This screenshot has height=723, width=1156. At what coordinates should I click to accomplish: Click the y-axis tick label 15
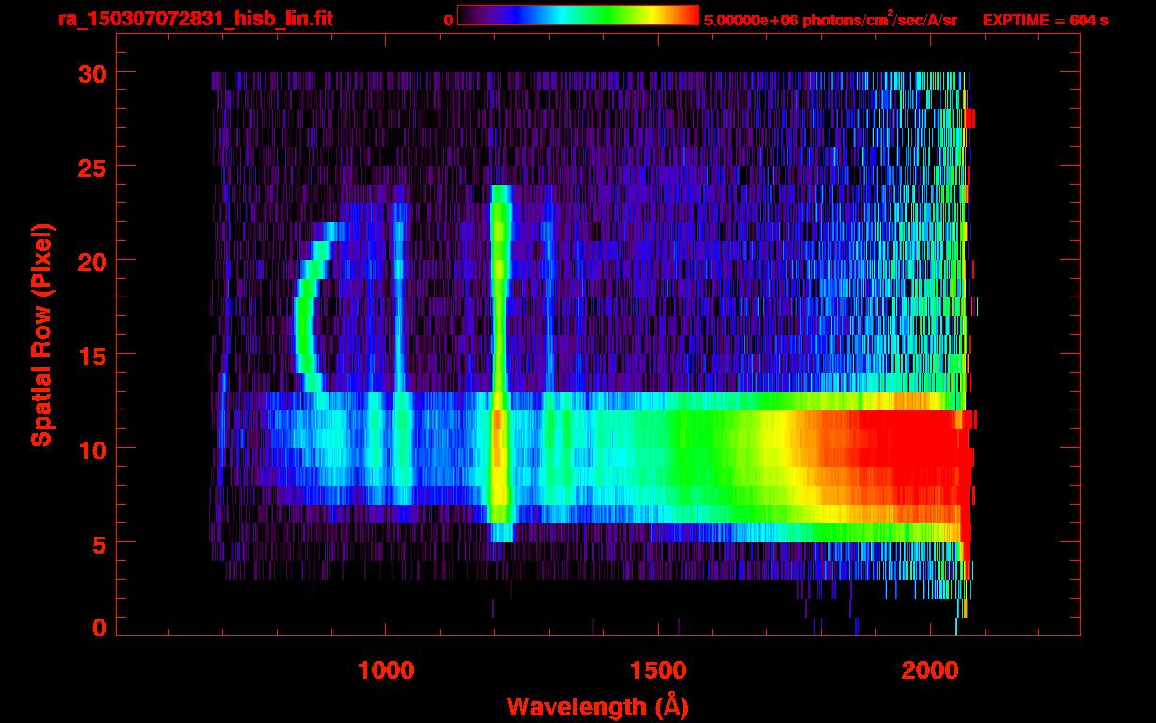[91, 355]
